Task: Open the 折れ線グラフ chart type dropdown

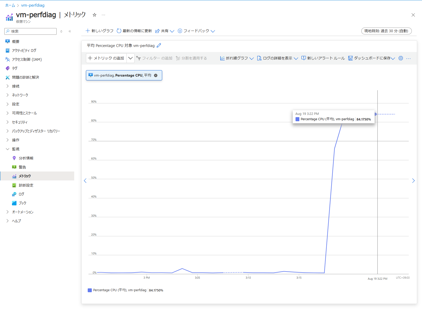Action: (237, 58)
